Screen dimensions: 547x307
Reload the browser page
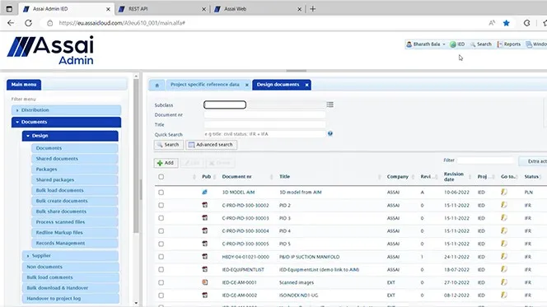28,23
